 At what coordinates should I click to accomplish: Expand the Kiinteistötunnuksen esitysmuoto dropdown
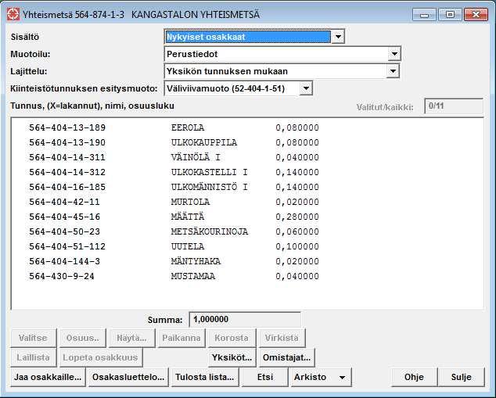pyautogui.click(x=306, y=88)
